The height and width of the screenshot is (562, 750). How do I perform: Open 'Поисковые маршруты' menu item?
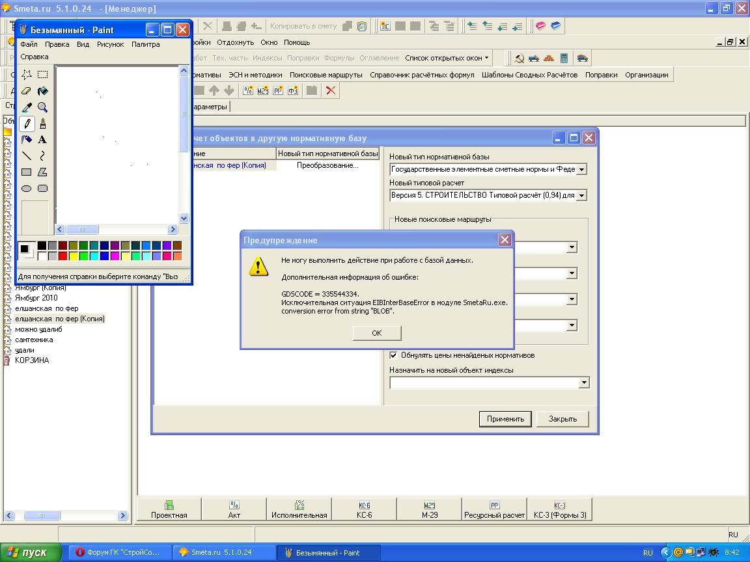click(x=326, y=75)
